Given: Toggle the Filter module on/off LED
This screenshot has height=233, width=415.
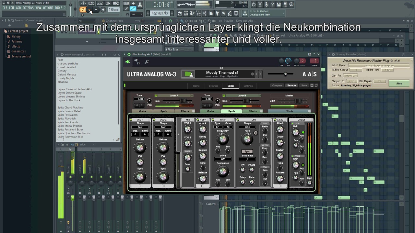Looking at the screenshot, I should (x=213, y=120).
